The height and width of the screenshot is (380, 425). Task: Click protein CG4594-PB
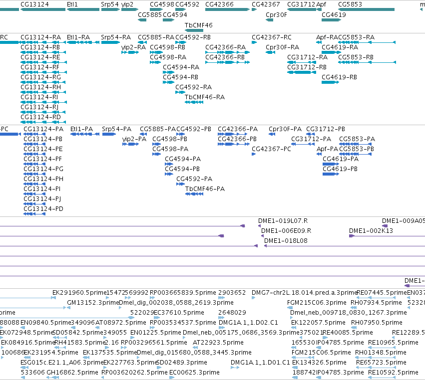[x=182, y=169]
